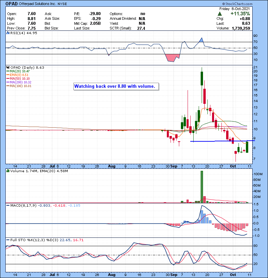
Task: Click the NYSE exchange label
Action: tap(62, 4)
